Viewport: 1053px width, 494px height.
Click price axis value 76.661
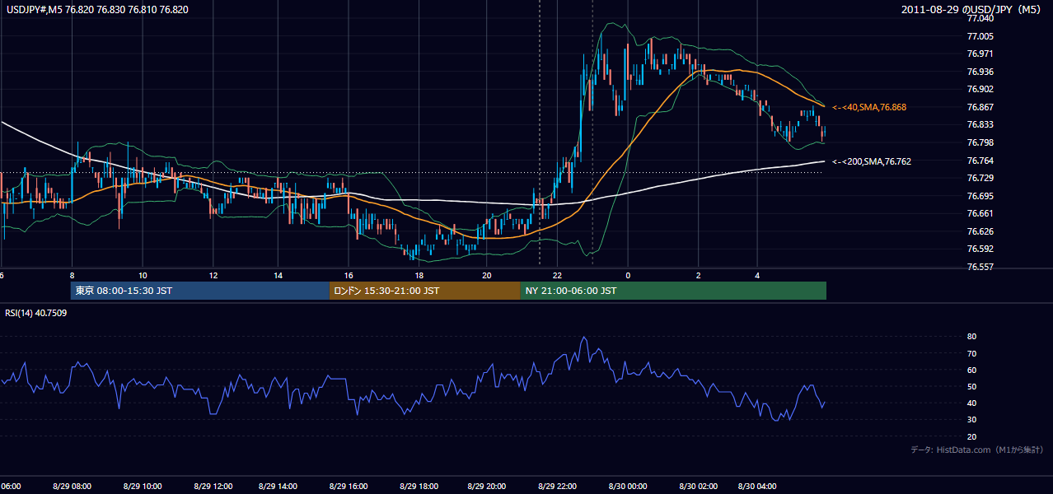click(981, 213)
